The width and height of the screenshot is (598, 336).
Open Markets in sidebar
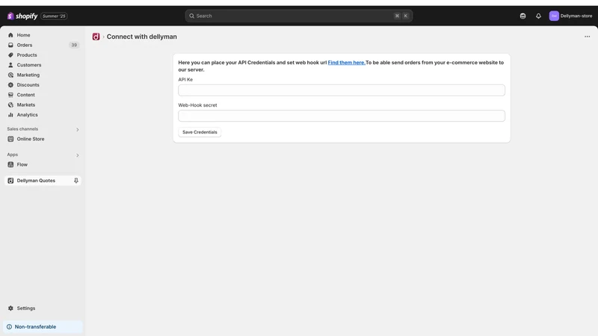coord(43,105)
